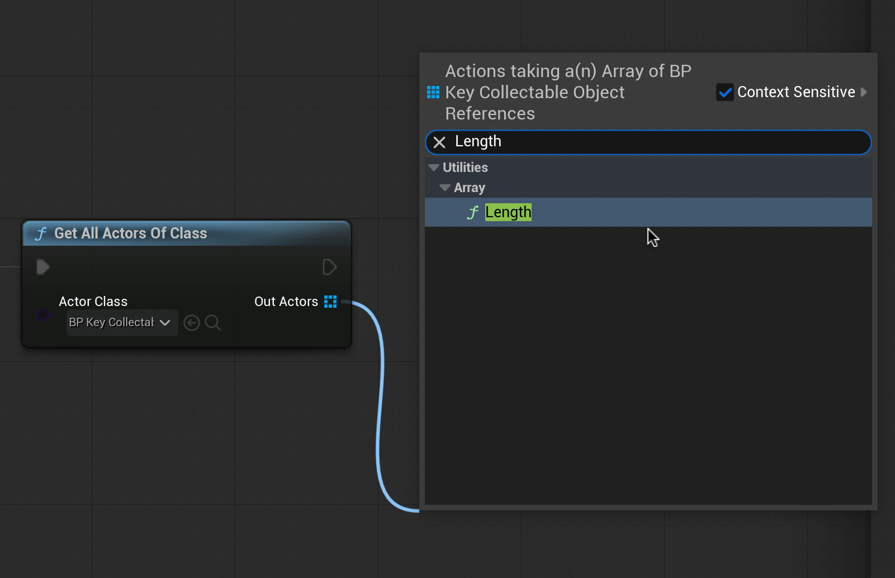Collapse the Array subcategory
The height and width of the screenshot is (578, 895).
(445, 188)
